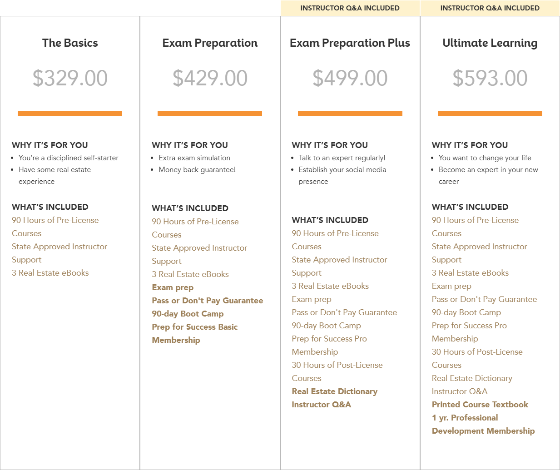Viewport: 560px width, 470px height.
Task: Click the bold "Exam prep" link
Action: coord(173,287)
